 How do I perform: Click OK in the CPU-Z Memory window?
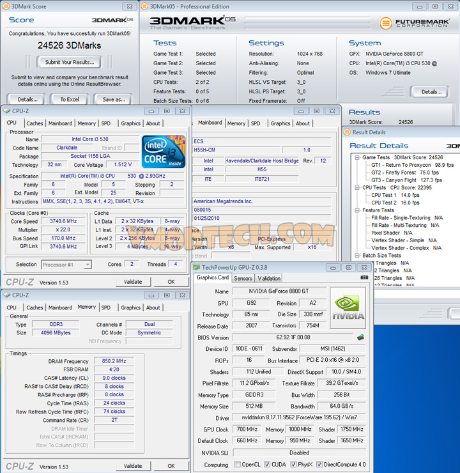(171, 466)
